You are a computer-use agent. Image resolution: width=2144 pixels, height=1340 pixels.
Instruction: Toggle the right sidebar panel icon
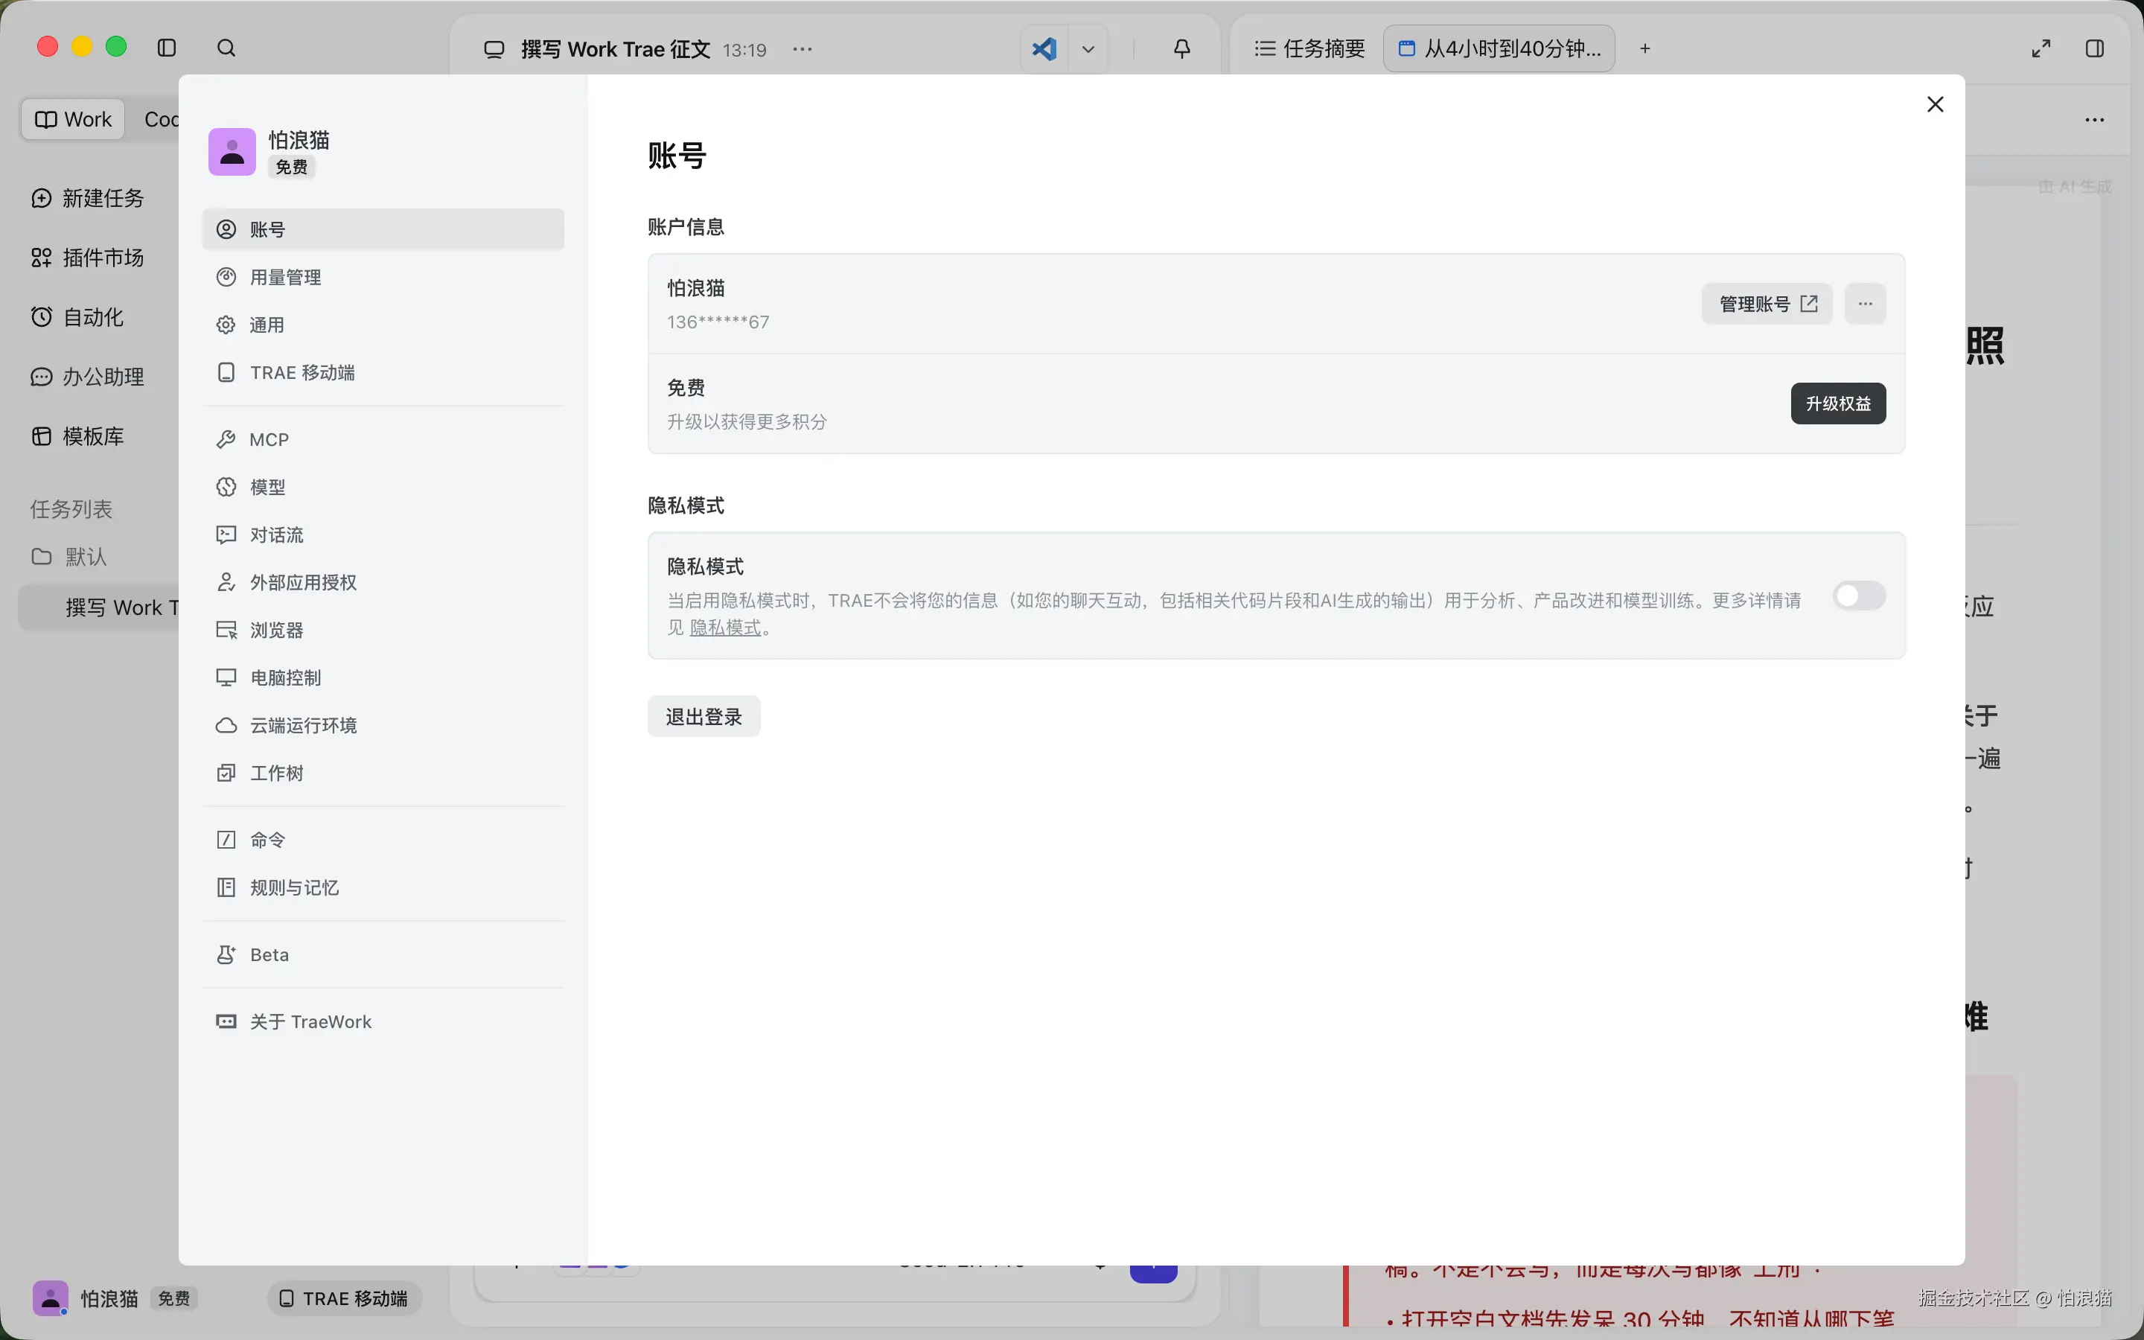[x=2094, y=48]
